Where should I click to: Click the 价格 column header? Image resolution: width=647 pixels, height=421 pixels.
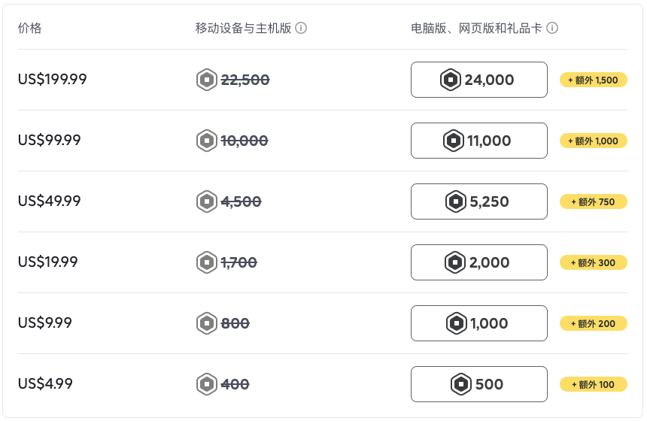tap(30, 29)
